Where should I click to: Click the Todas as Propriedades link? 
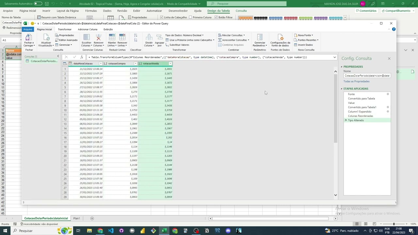(357, 81)
